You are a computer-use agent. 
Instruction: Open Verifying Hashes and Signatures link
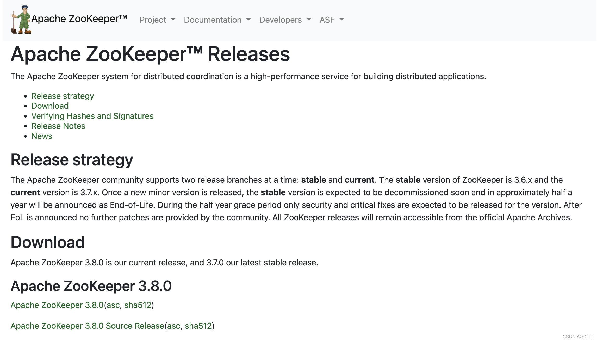point(92,116)
